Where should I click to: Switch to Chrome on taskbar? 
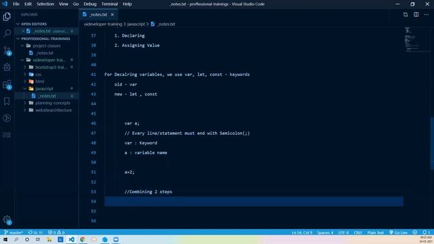[x=83, y=239]
